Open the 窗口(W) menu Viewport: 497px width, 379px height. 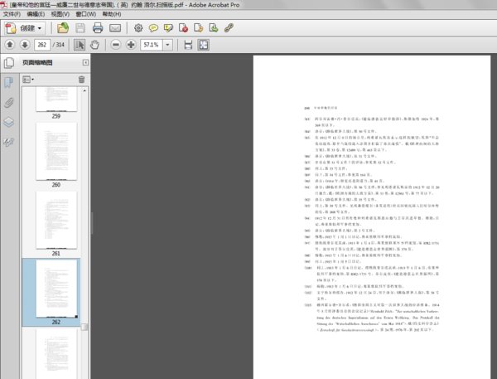click(x=85, y=14)
